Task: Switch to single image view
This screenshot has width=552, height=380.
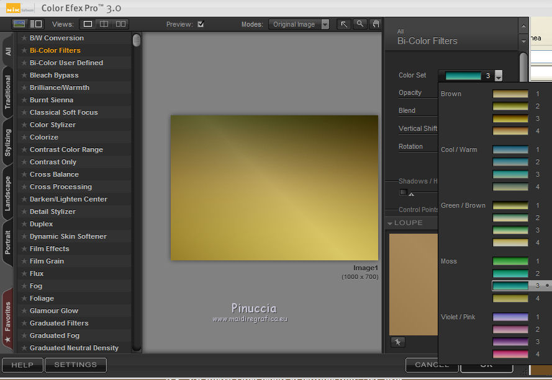Action: pyautogui.click(x=88, y=24)
